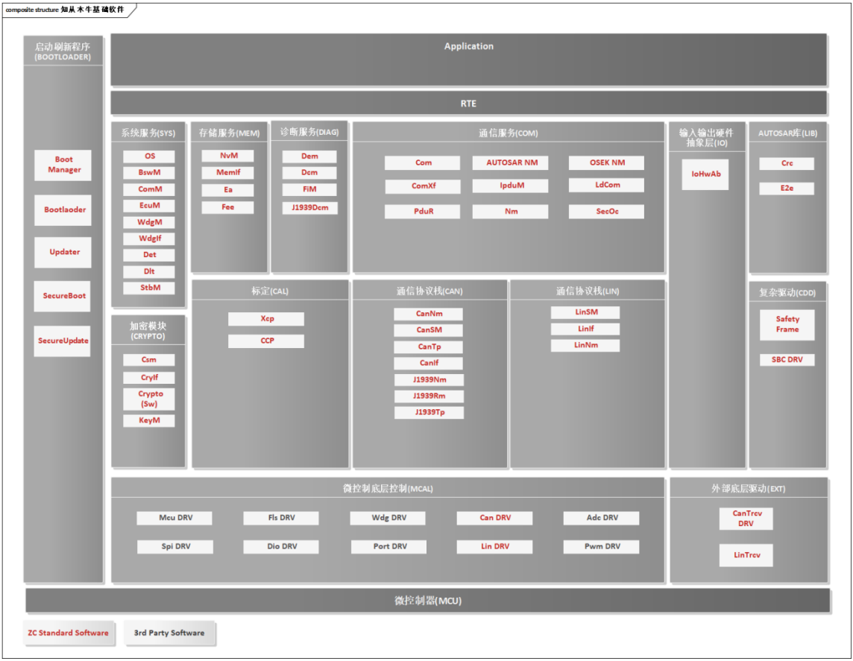Select the NvM storage module
The width and height of the screenshot is (853, 661).
click(x=227, y=156)
